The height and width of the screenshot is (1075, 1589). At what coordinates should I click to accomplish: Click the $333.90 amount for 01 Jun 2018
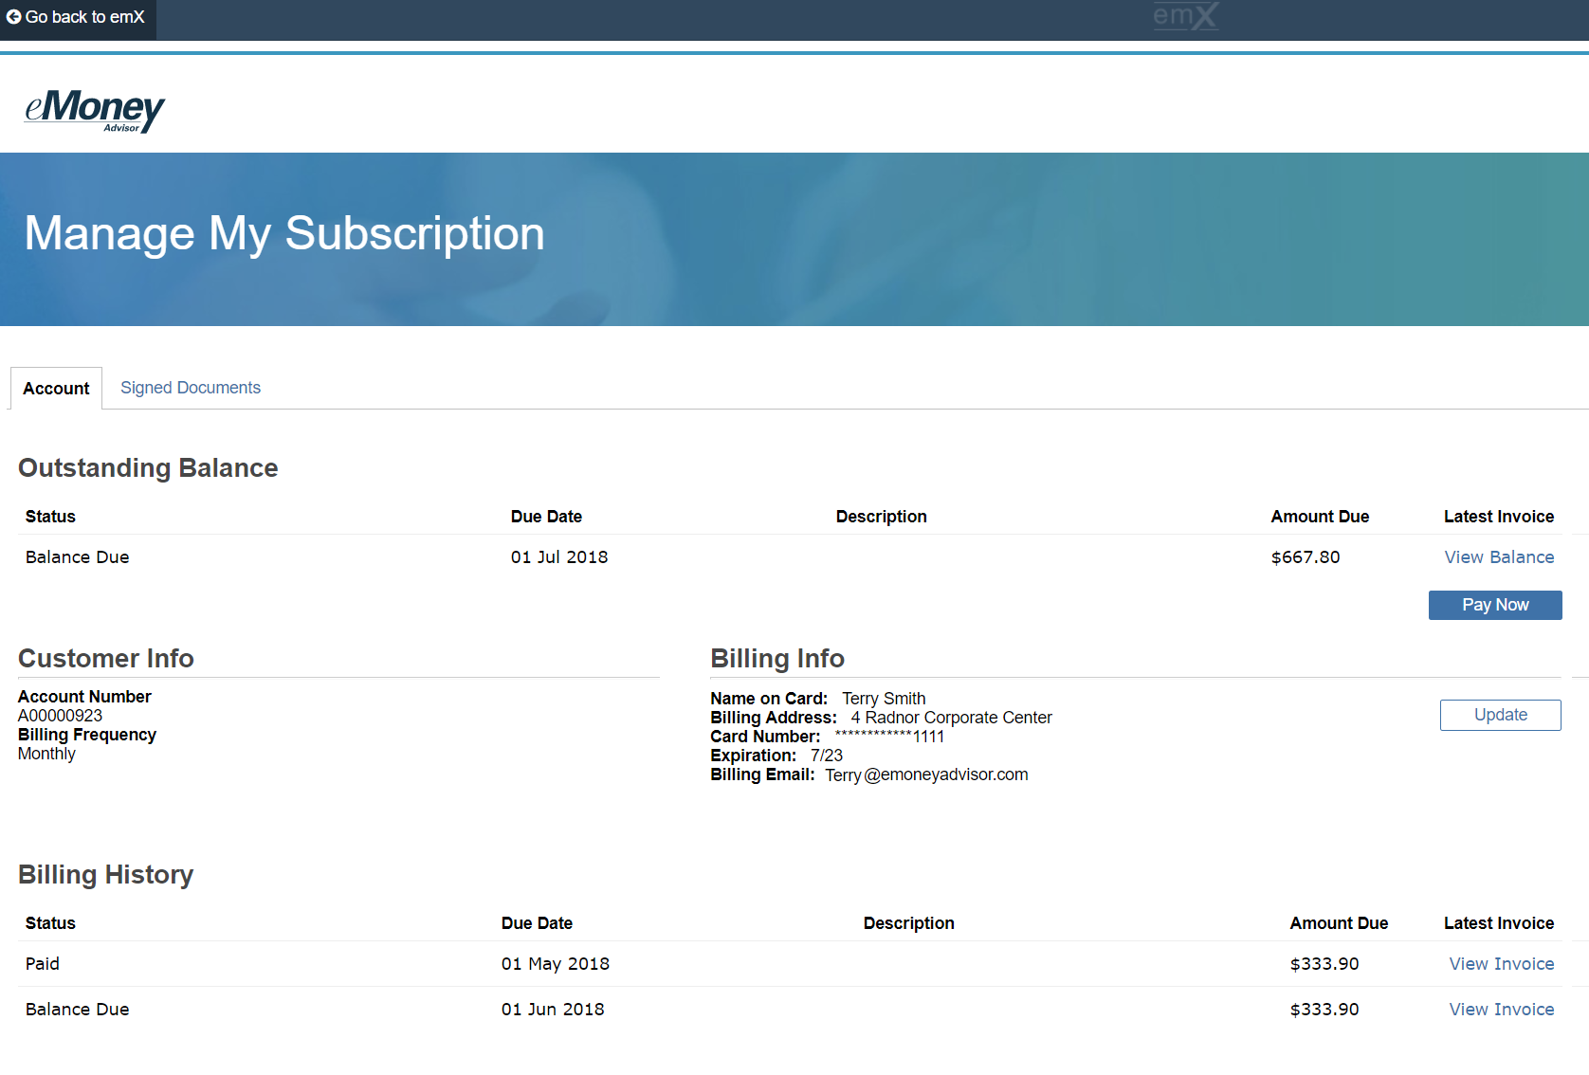click(1324, 1010)
